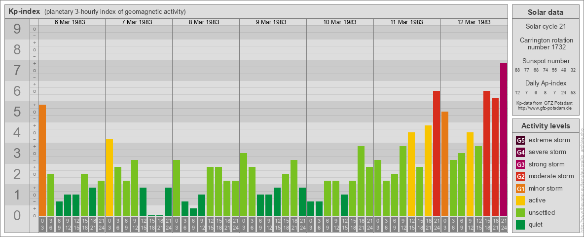Click the tall green 18–21 bar on 10 Mar 1983

tap(361, 181)
